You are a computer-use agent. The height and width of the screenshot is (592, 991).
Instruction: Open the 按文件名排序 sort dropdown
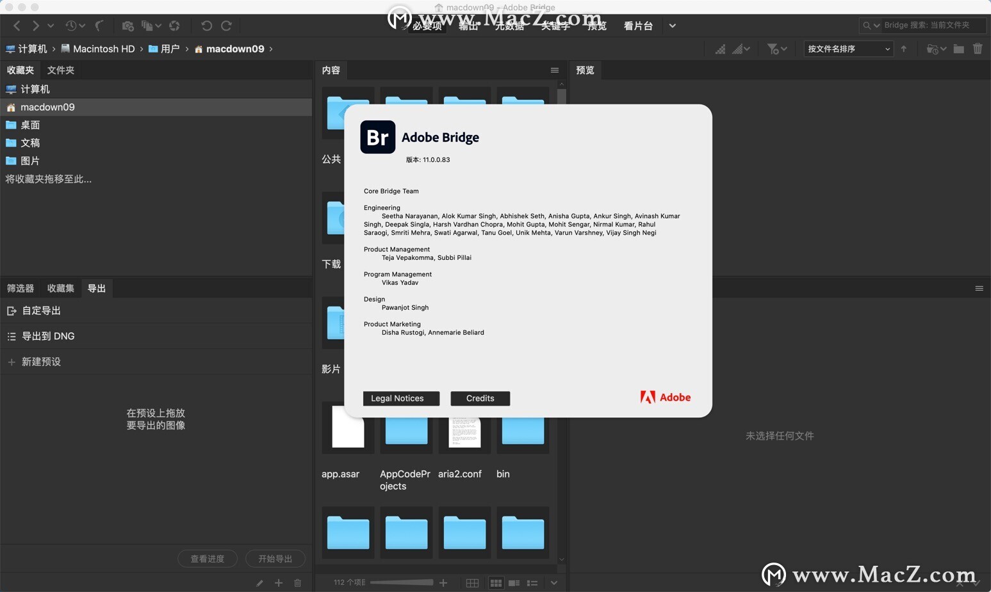848,49
